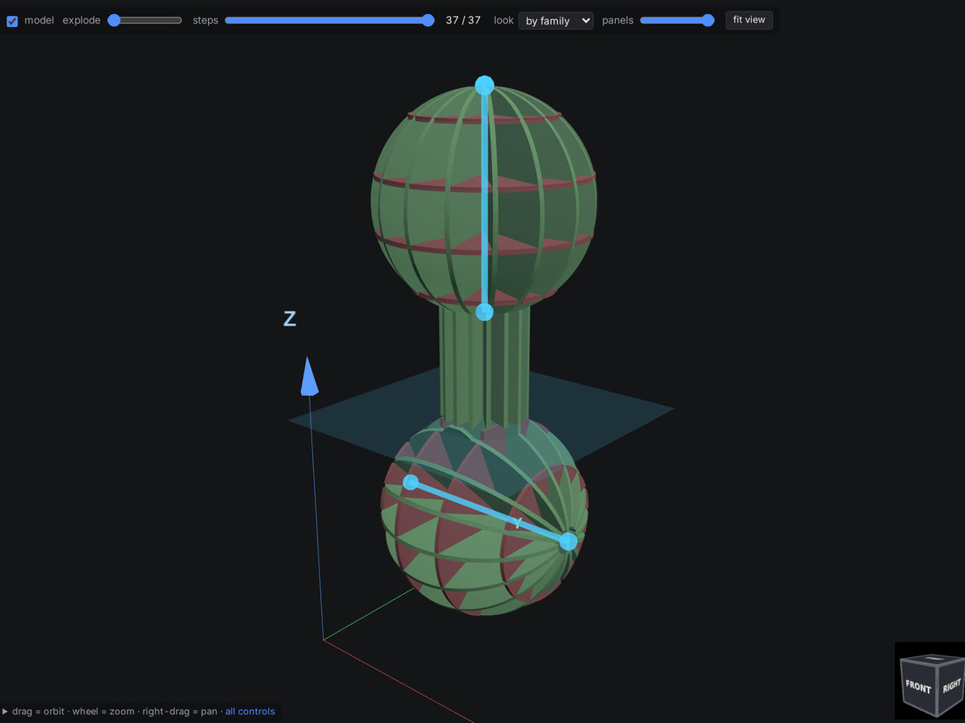
Task: Click the FRONT face of view cube
Action: point(918,687)
